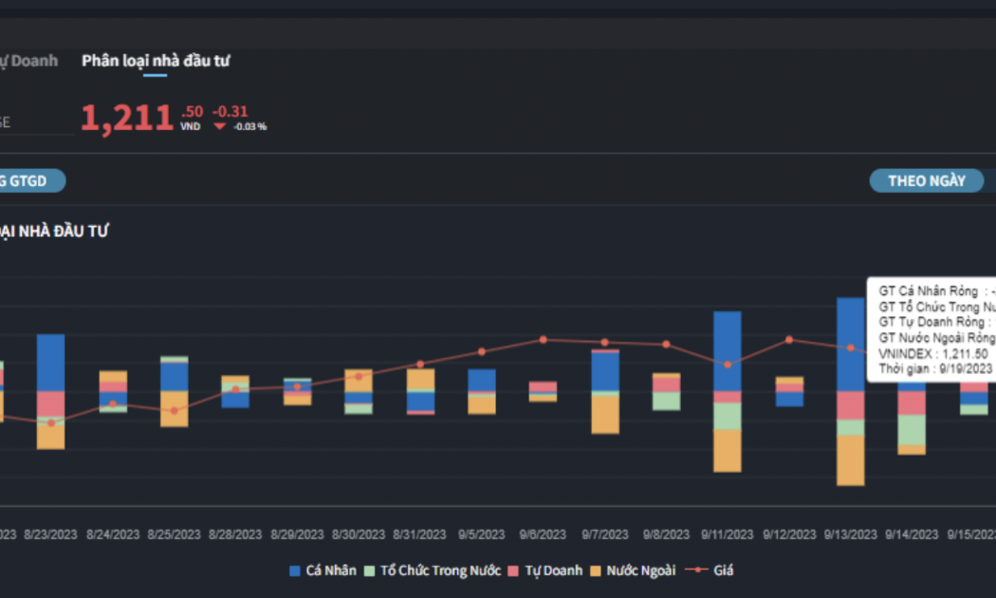
Task: Toggle the Tự Doanh legend series
Action: click(x=545, y=570)
